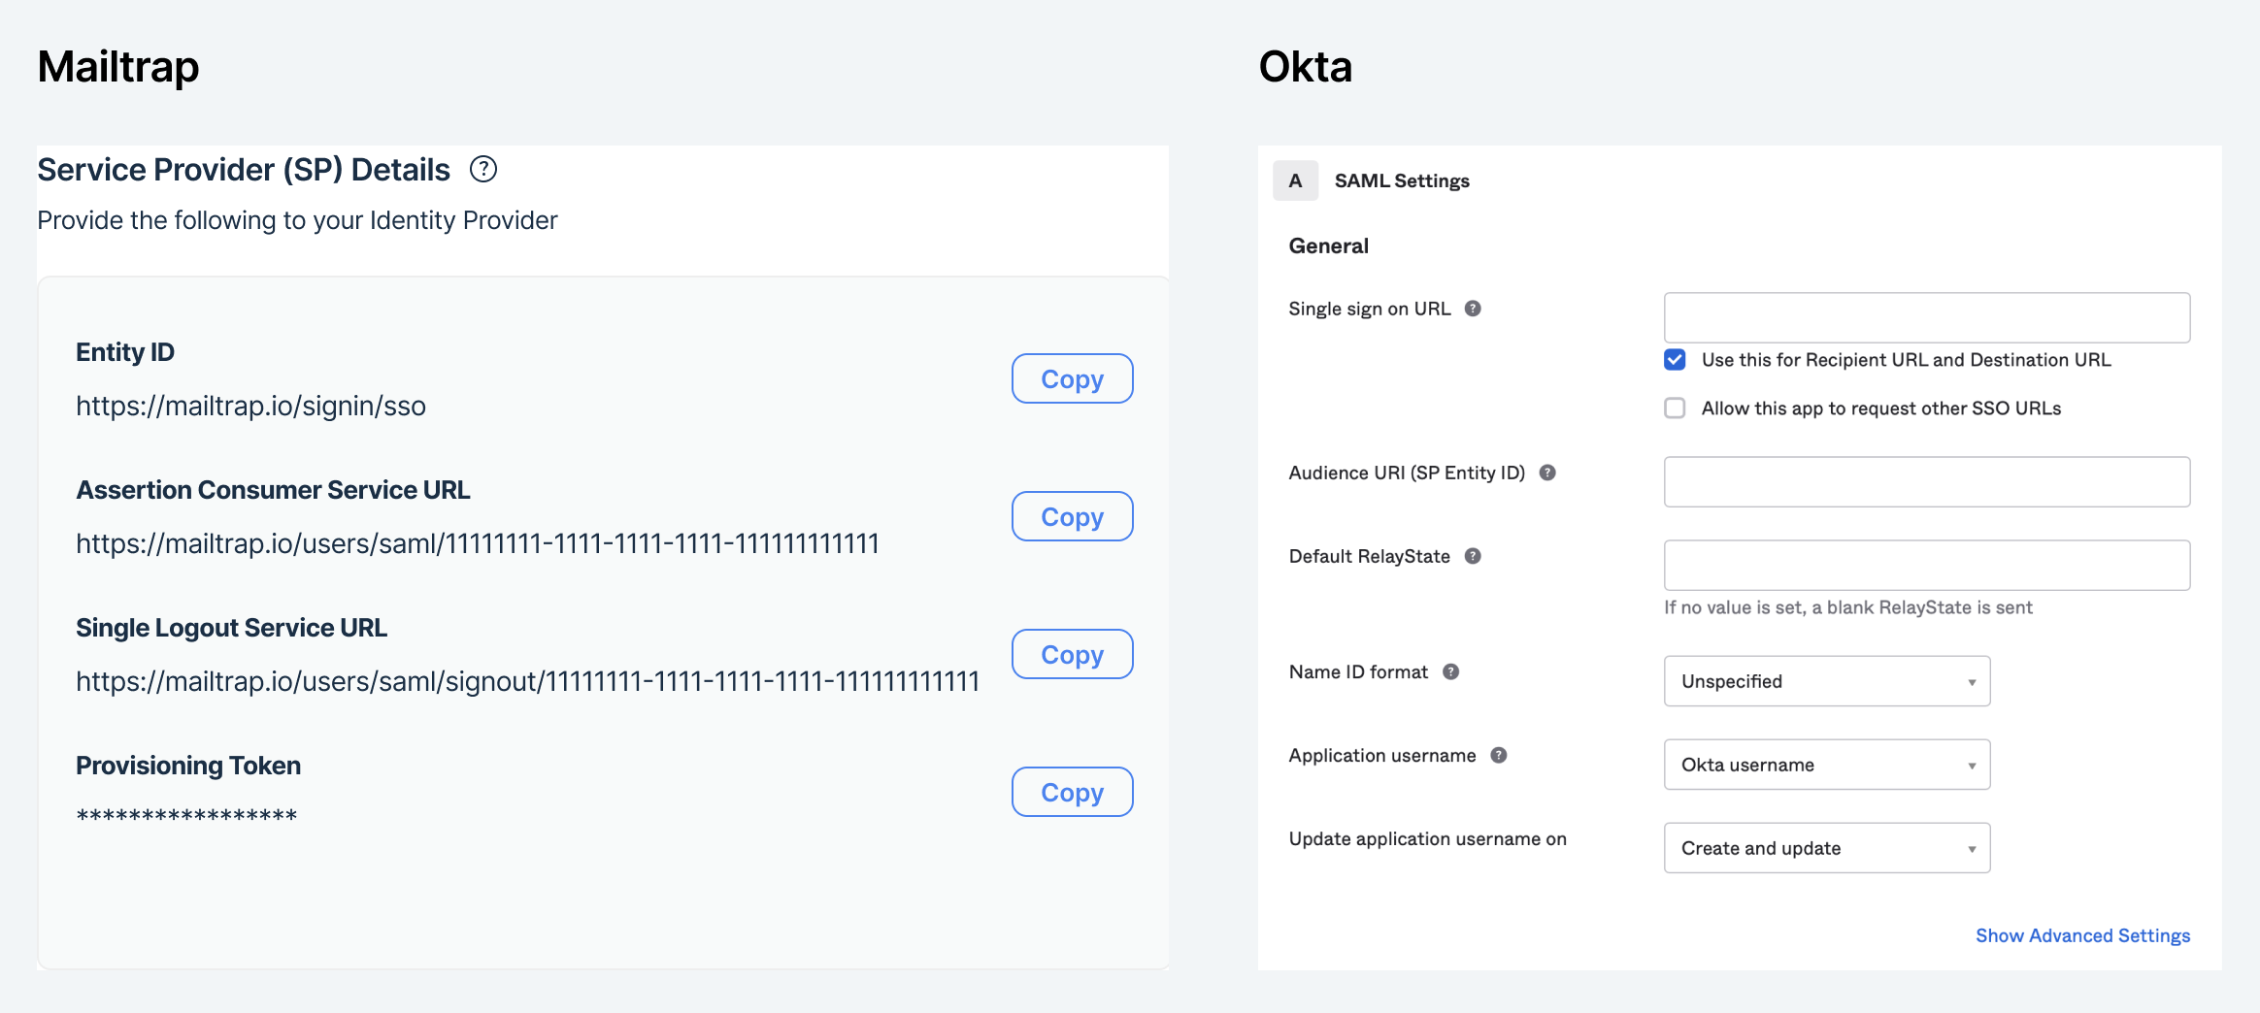Click into Audience URI input field
The height and width of the screenshot is (1013, 2260).
click(1926, 481)
